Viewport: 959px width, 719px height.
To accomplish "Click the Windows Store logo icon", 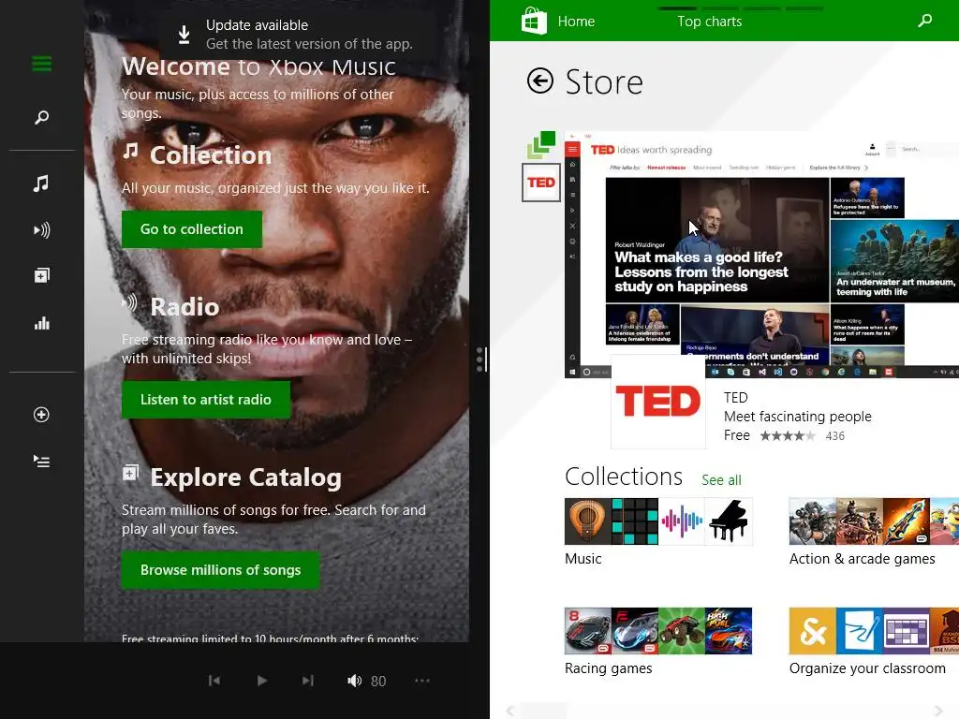I will click(x=534, y=21).
